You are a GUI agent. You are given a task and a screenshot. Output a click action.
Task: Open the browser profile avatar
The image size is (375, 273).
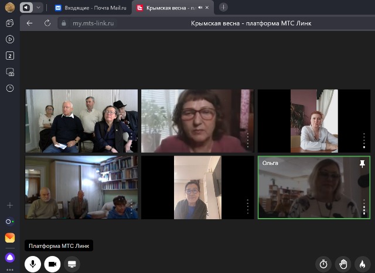point(10,8)
